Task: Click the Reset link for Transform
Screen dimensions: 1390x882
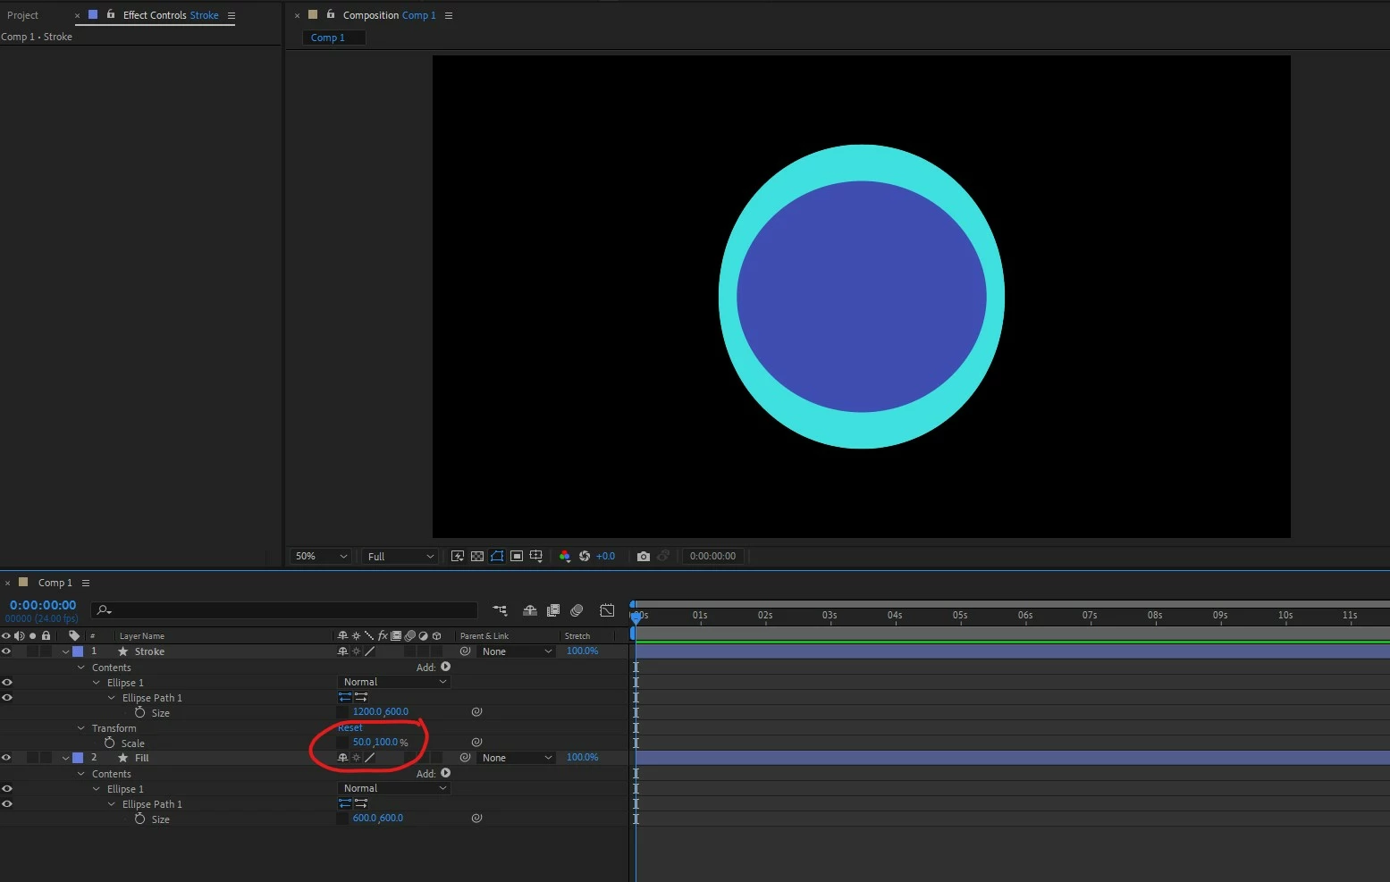Action: (x=350, y=727)
